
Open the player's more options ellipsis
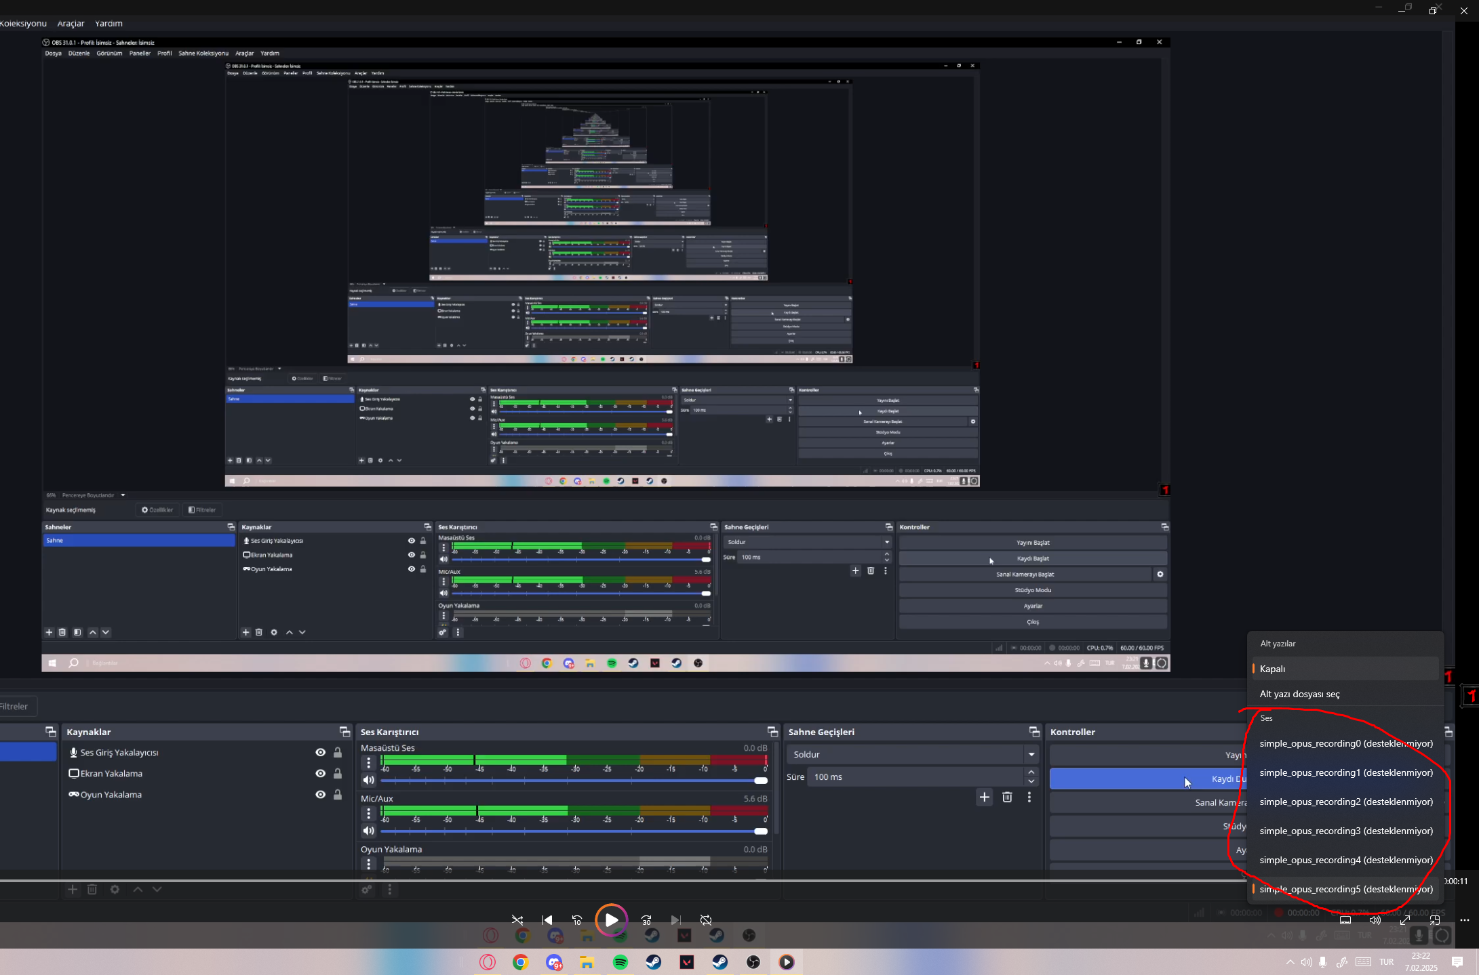tap(1465, 920)
